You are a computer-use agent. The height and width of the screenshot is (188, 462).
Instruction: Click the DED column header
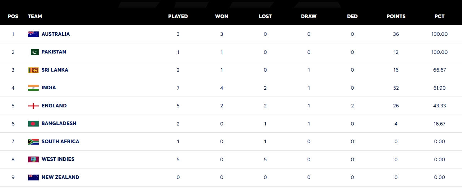pyautogui.click(x=352, y=16)
